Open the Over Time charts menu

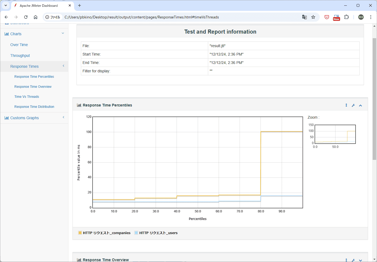click(x=19, y=45)
